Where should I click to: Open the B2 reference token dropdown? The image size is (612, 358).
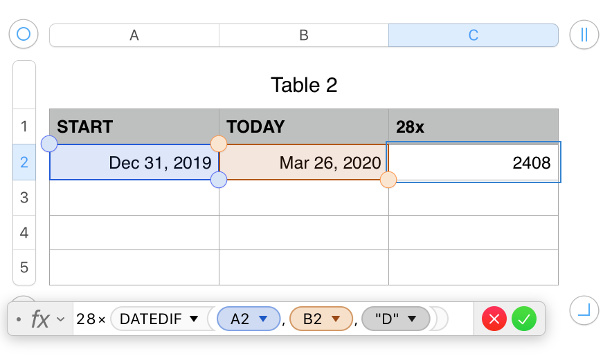336,319
